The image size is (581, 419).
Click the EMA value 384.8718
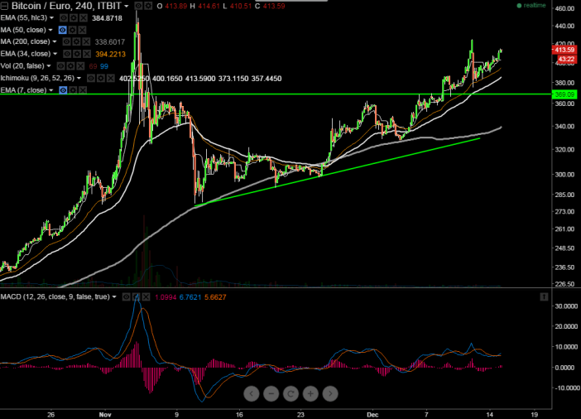107,18
